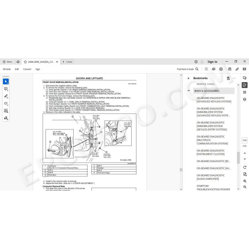Screen dimensions: 249x249
Task: Select the Highlight pen tool
Action: point(6,96)
